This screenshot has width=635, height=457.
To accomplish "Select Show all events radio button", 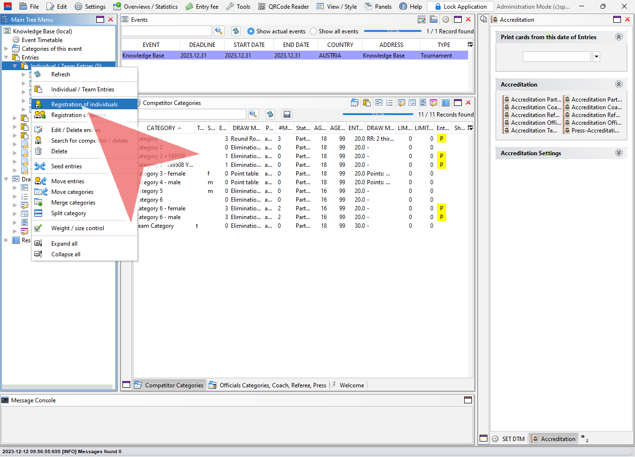I will coord(313,31).
